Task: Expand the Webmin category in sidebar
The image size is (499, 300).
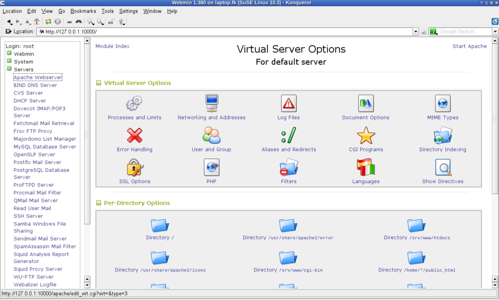Action: point(9,54)
